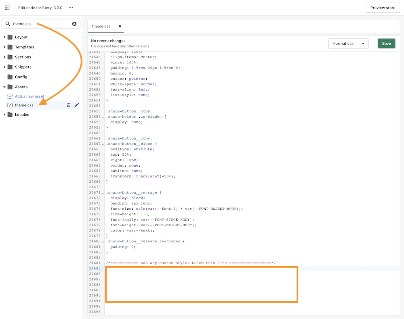The image size is (404, 319).
Task: Collapse the Assets folder
Action: pos(4,87)
